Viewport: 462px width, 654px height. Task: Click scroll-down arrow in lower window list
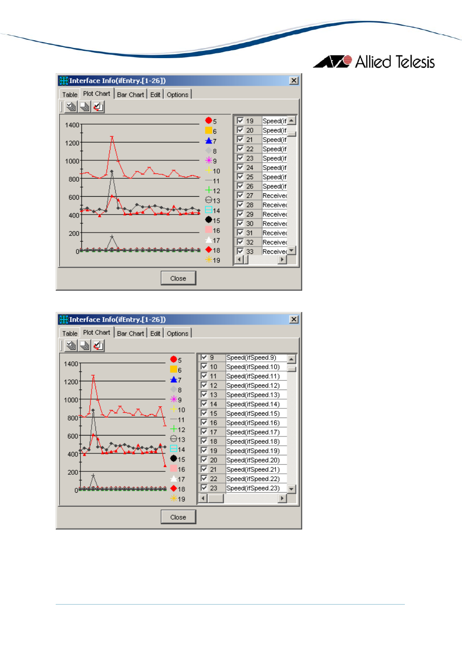(292, 489)
